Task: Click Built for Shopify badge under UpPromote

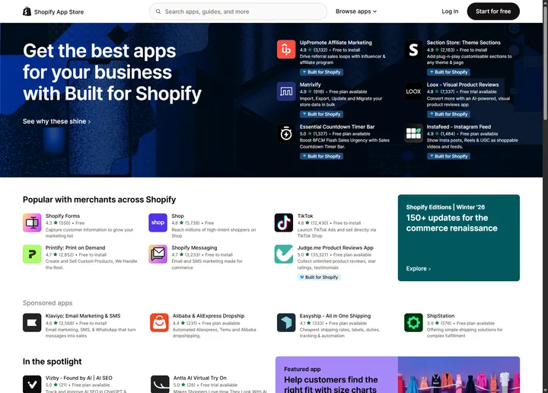Action: click(x=321, y=72)
